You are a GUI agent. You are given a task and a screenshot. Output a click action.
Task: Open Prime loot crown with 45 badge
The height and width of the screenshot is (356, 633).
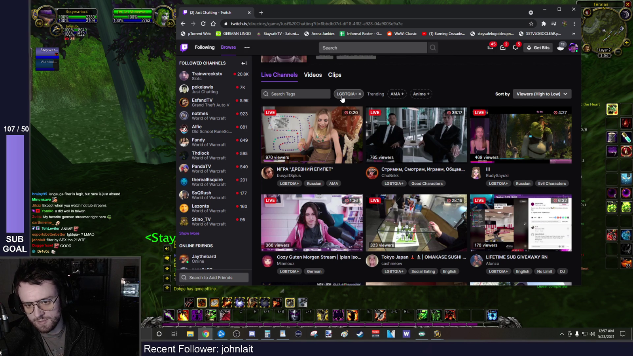(x=490, y=47)
